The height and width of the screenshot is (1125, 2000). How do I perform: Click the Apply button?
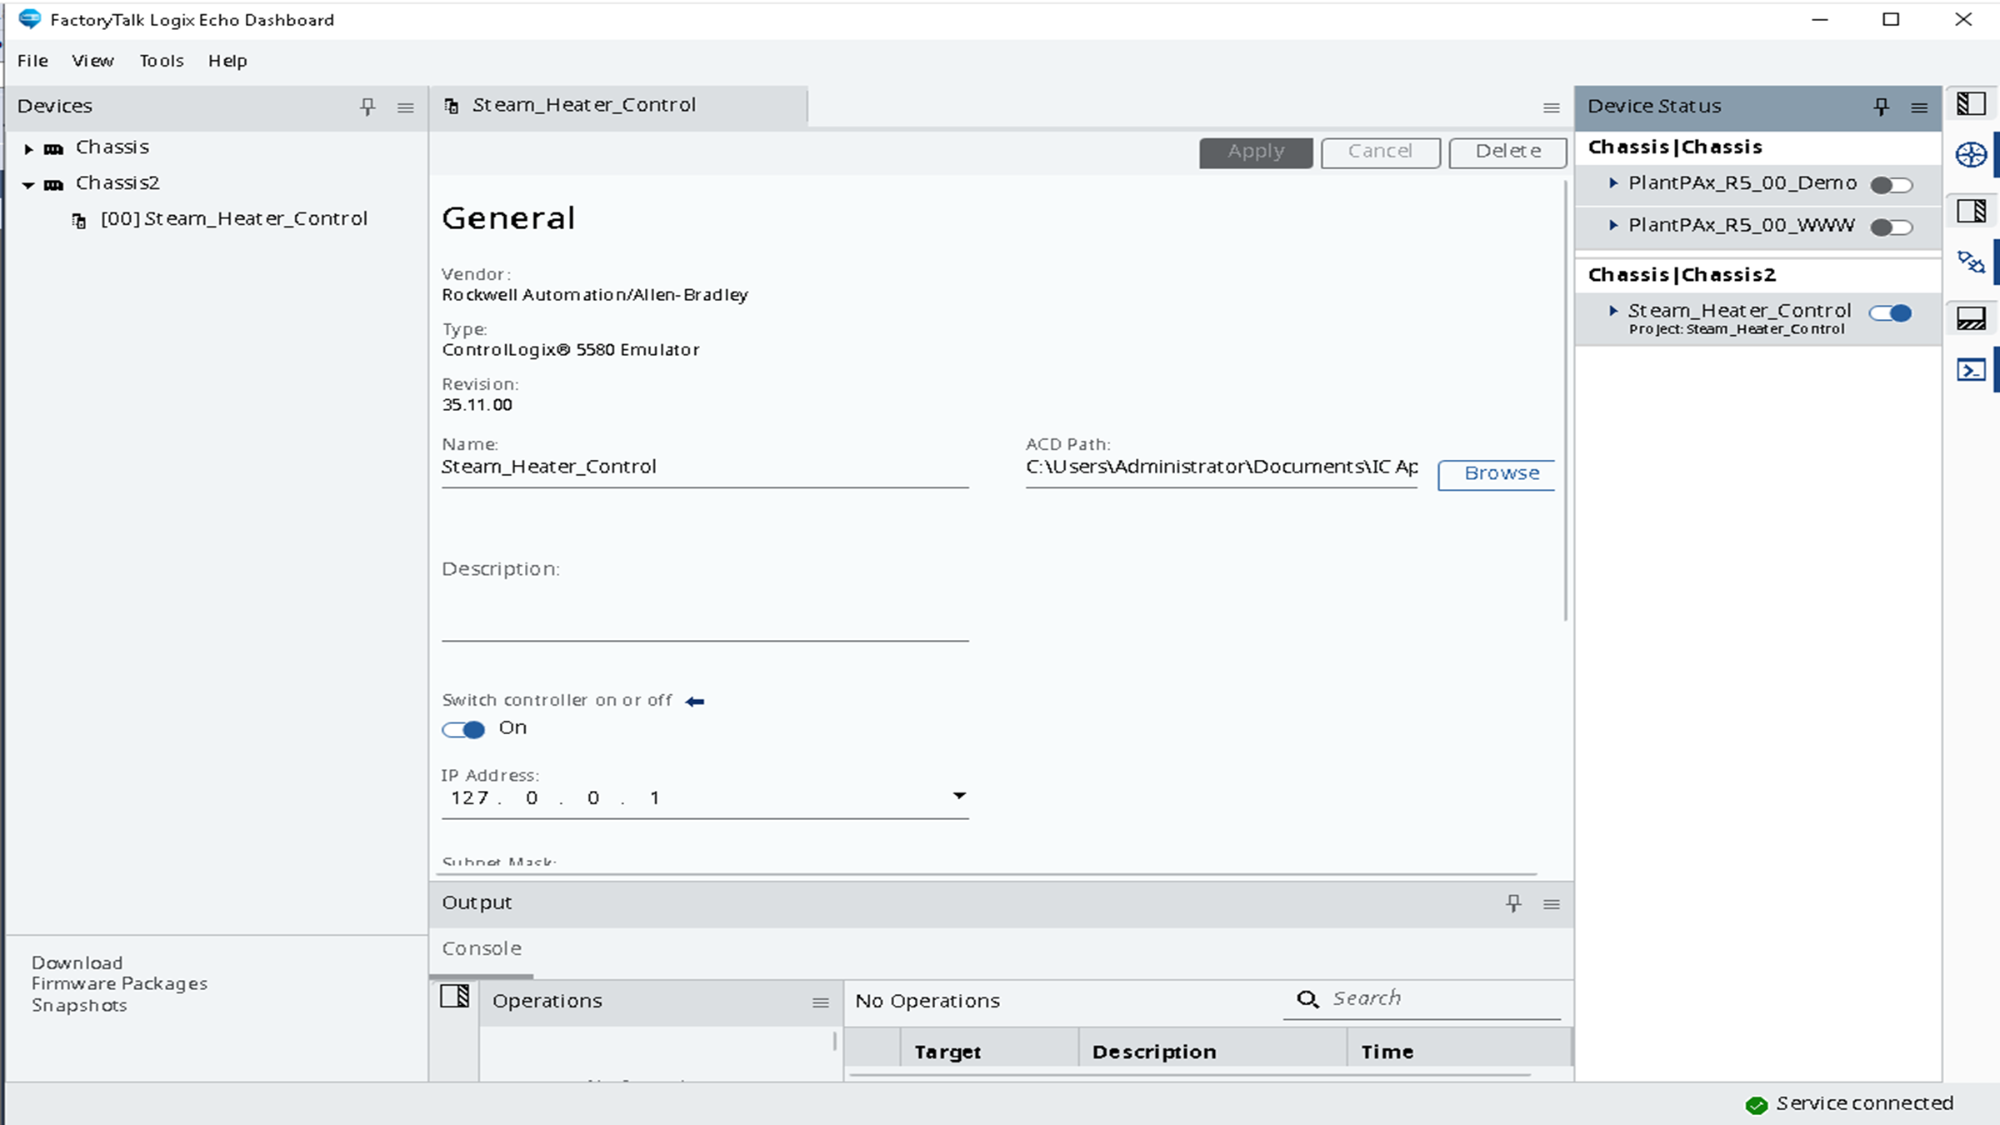pyautogui.click(x=1256, y=152)
